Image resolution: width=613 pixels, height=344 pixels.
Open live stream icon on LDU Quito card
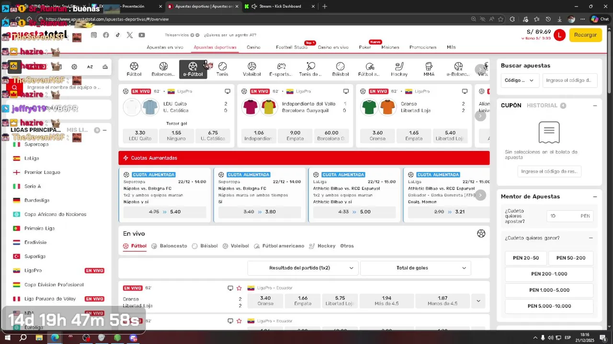click(227, 91)
